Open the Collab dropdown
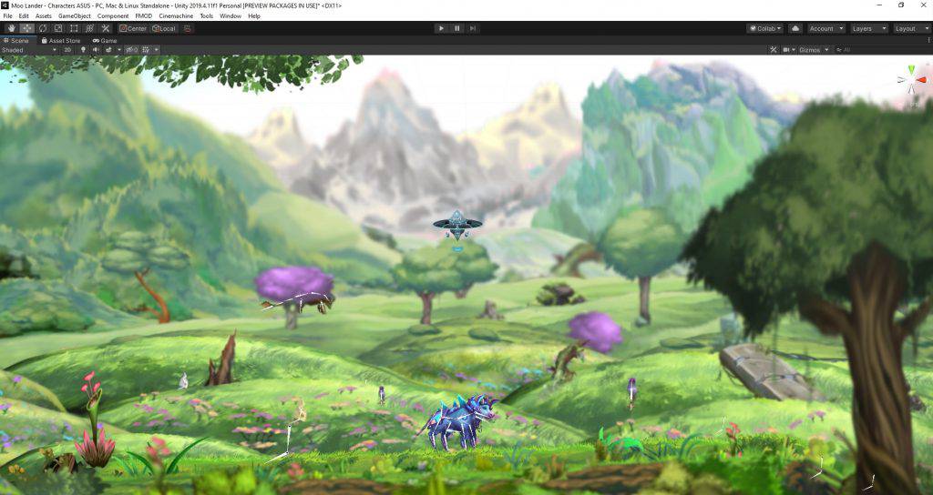This screenshot has height=495, width=933. click(x=765, y=28)
